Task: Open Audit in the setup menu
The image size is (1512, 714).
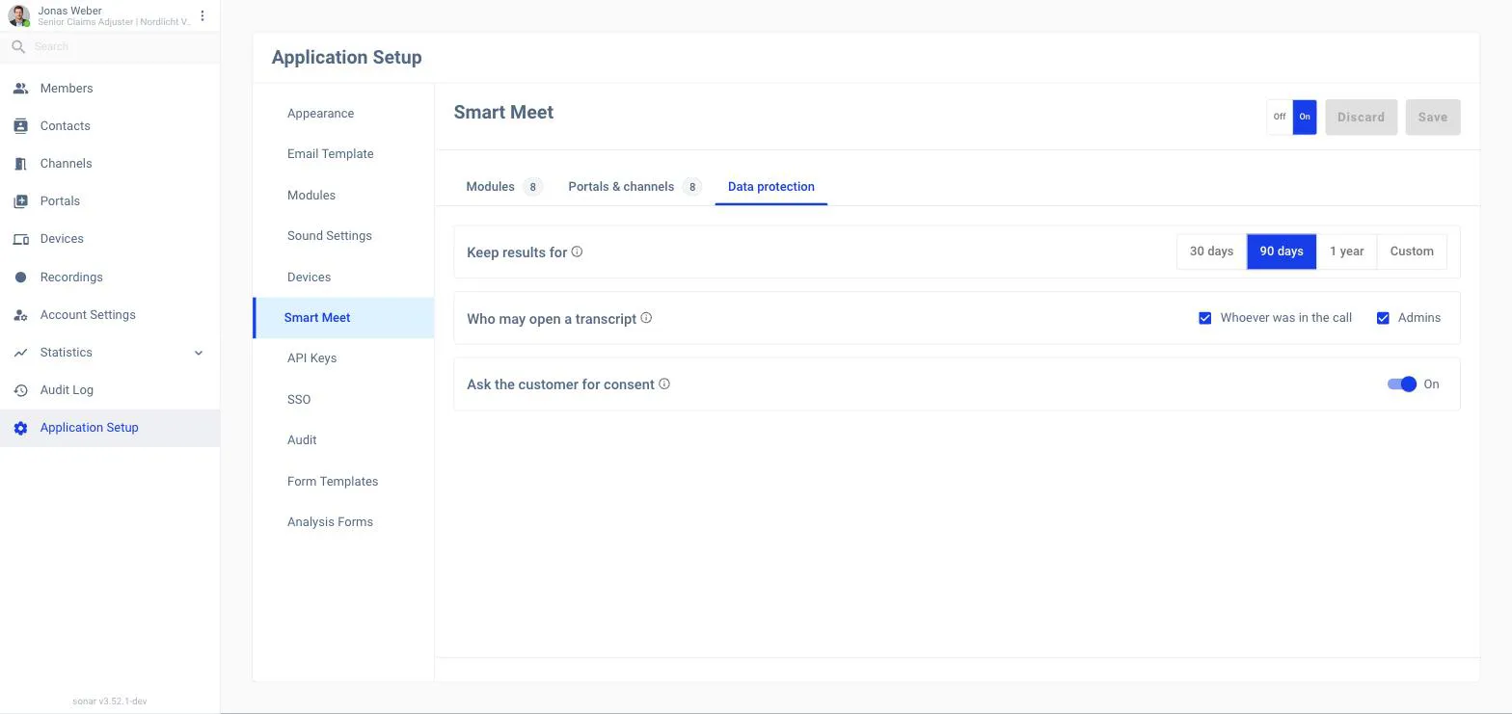Action: coord(343,440)
